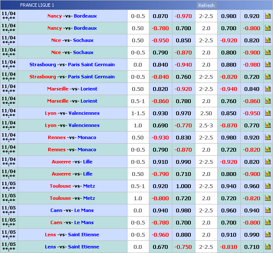Open chart icon for Lyon-Valenciennes 1-1.5 handicap row
The width and height of the screenshot is (273, 253).
click(x=268, y=113)
